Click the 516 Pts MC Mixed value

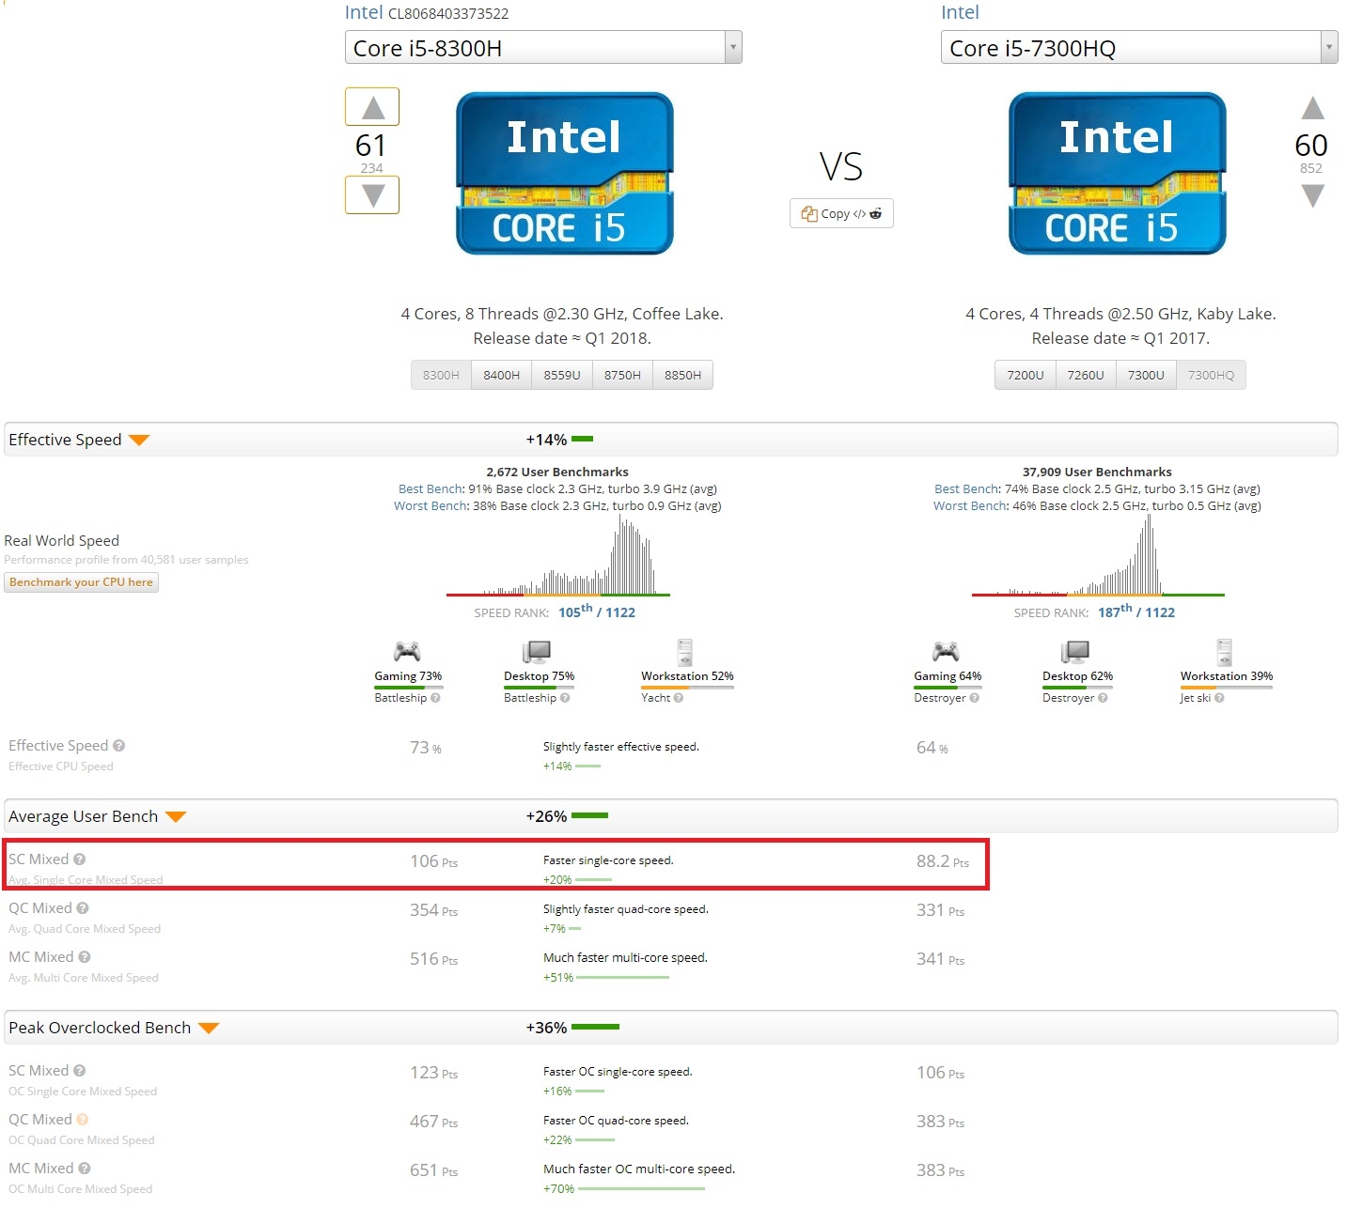pyautogui.click(x=433, y=959)
